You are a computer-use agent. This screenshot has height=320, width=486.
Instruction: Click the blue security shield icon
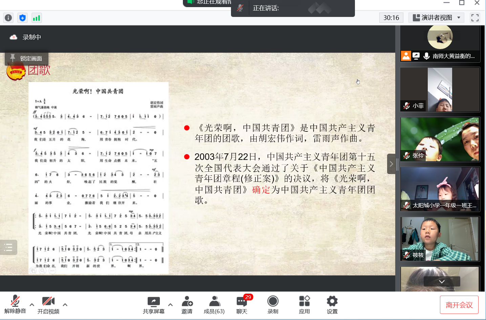[x=22, y=18]
